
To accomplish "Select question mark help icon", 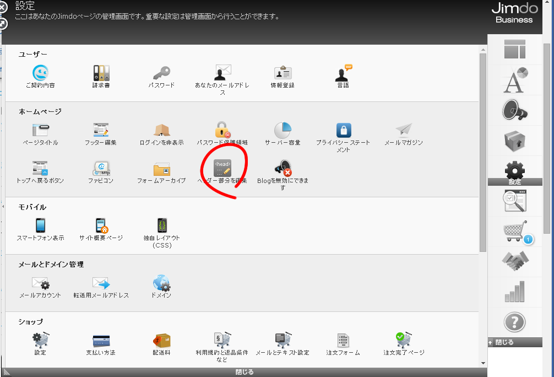I will tap(515, 322).
